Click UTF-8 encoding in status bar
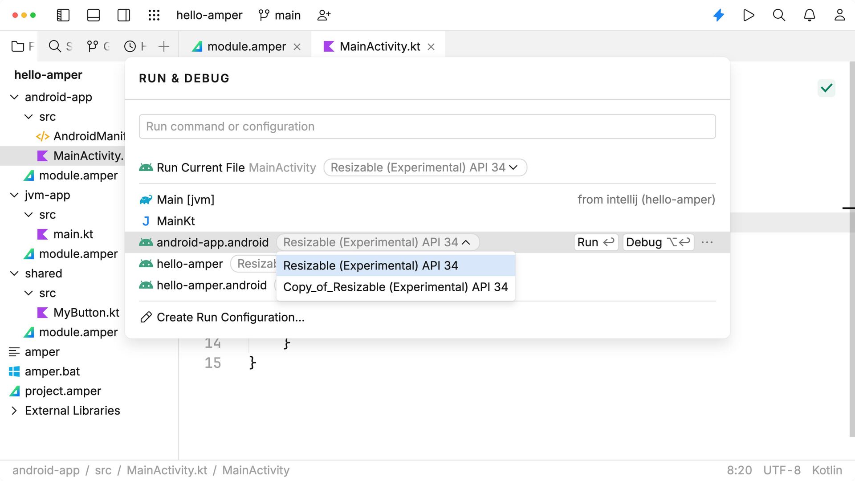Viewport: 855px width, 481px height. click(x=782, y=470)
